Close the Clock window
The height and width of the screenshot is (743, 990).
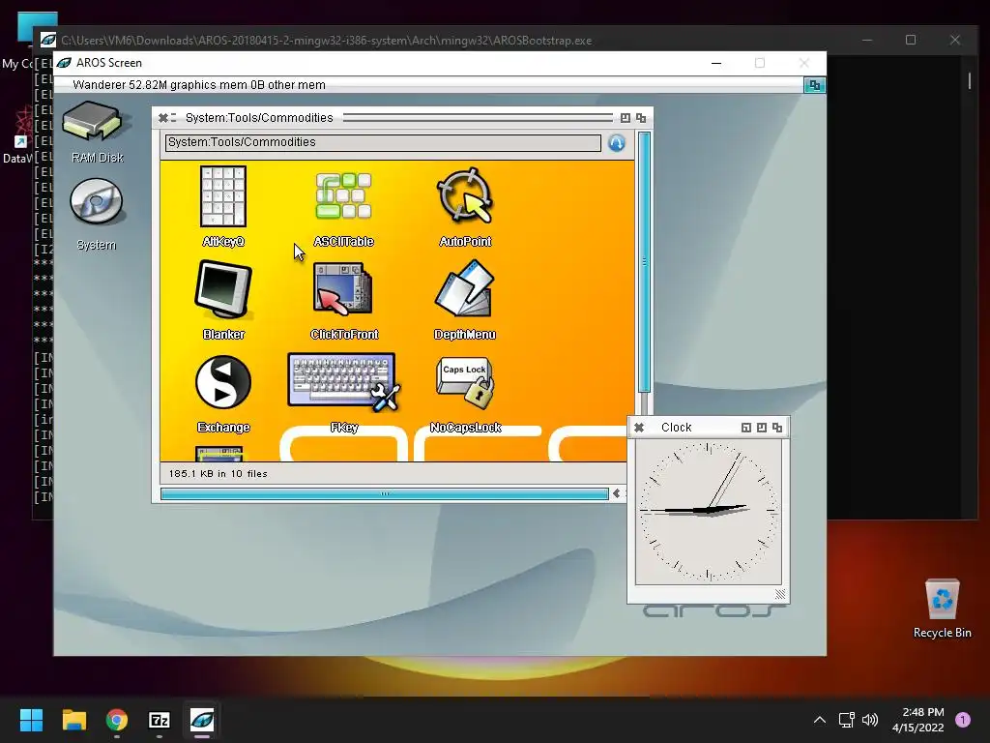click(x=639, y=428)
